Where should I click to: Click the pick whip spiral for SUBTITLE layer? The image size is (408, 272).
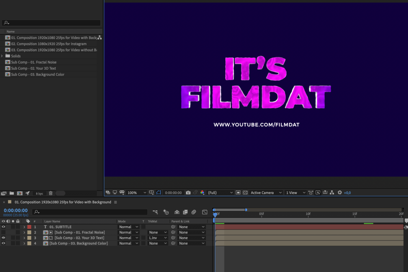tap(173, 227)
